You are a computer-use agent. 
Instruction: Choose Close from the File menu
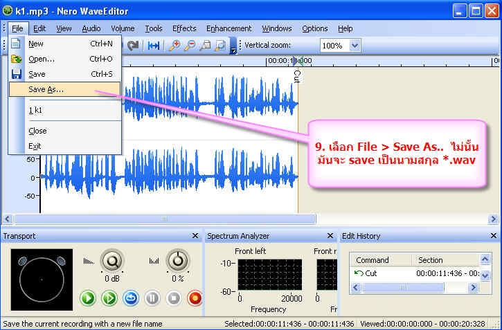click(65, 131)
